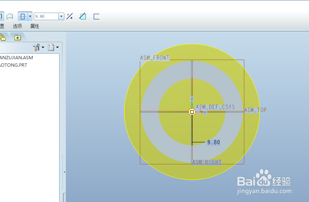Select the ASM_DEF_CSYS coordinate label
309x202 pixels.
click(x=215, y=107)
